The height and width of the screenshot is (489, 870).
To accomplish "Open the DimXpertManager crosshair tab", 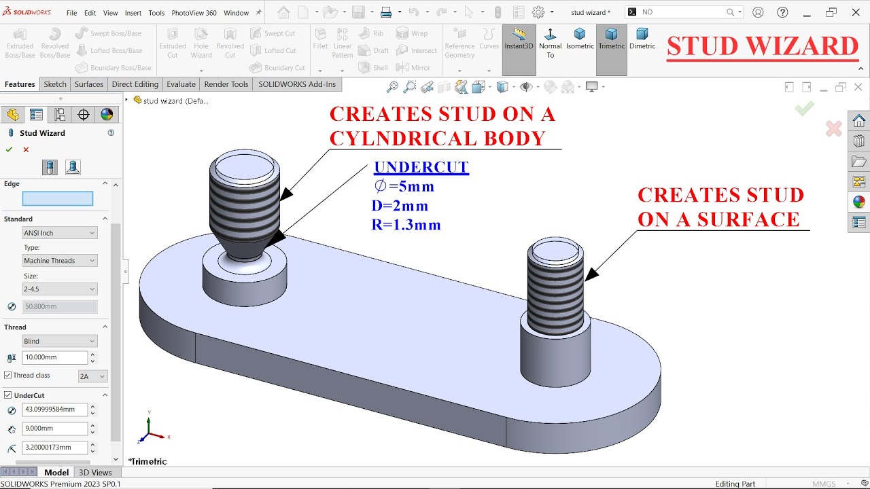I will tap(84, 114).
